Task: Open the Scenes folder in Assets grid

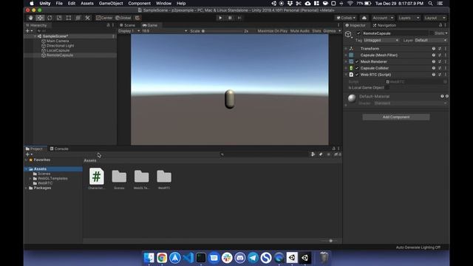Action: pyautogui.click(x=119, y=179)
